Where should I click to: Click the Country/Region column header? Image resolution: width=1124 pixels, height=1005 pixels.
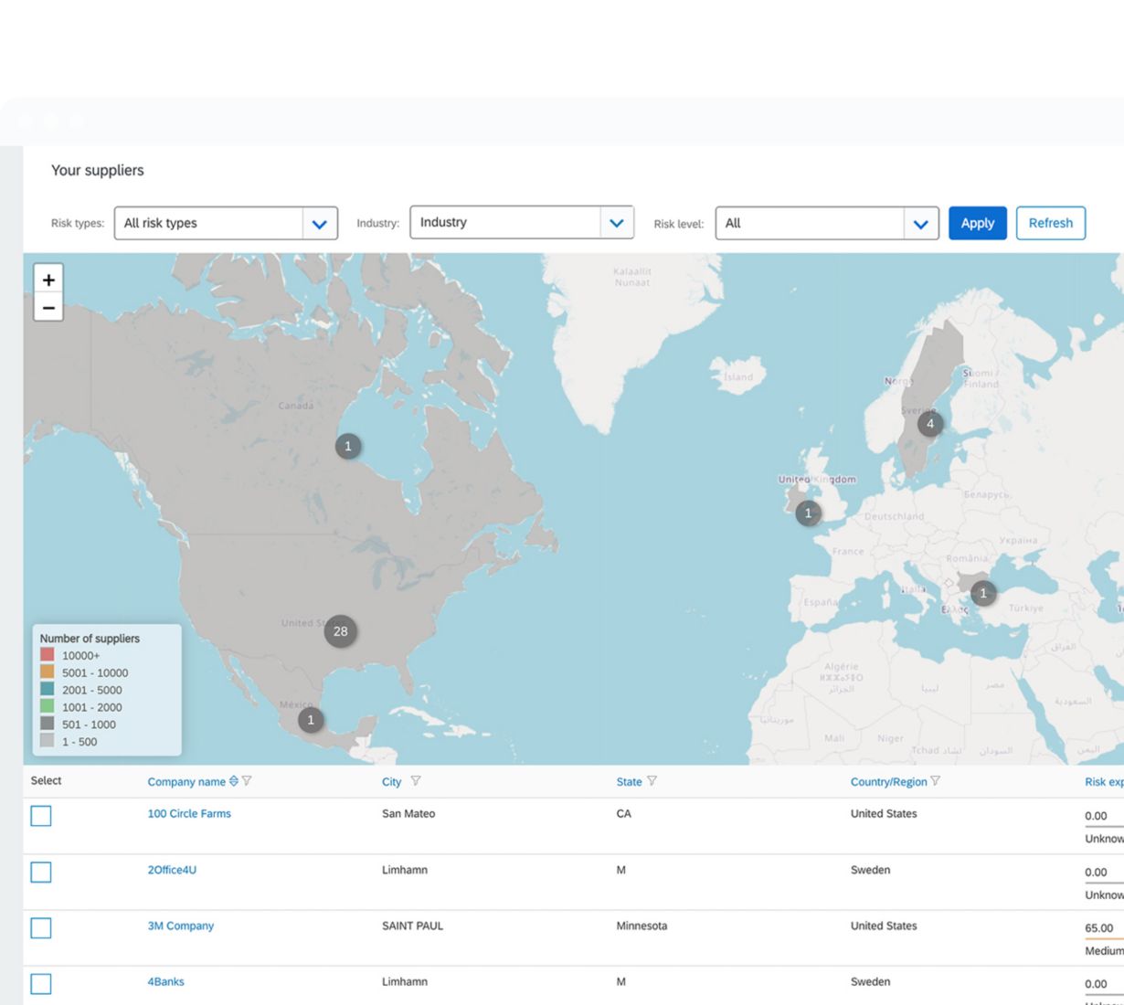[888, 782]
